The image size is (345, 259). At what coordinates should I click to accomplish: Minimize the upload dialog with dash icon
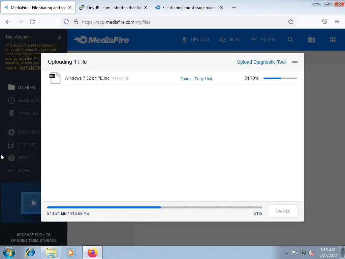coord(294,62)
